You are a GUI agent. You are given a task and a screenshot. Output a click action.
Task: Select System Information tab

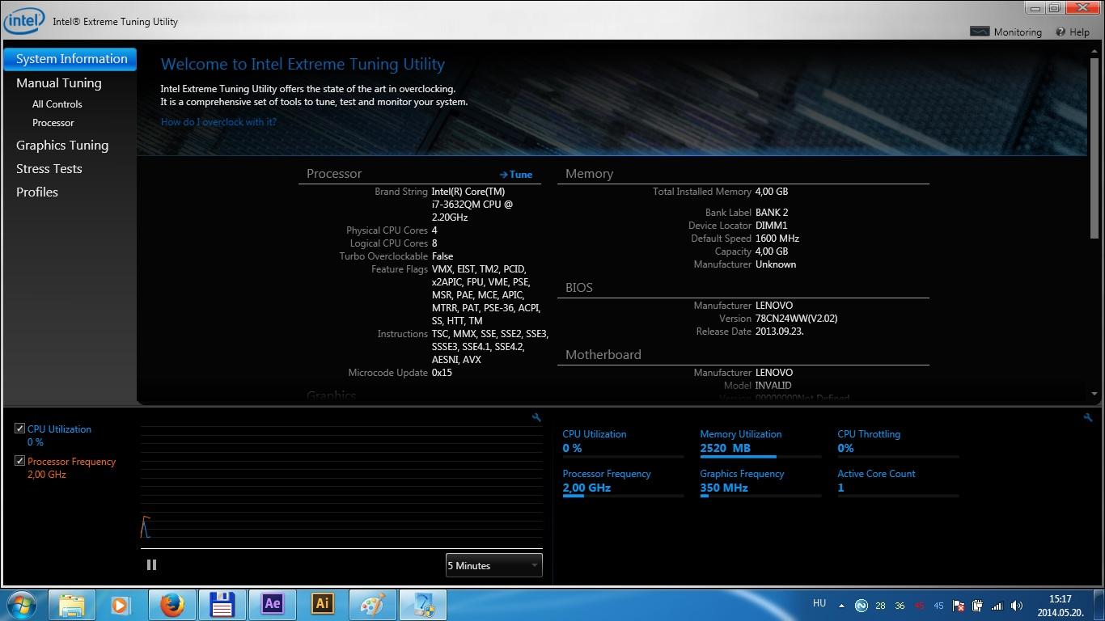(x=70, y=58)
